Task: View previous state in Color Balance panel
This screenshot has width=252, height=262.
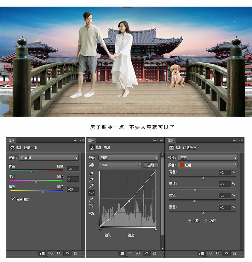Action: pos(50,253)
